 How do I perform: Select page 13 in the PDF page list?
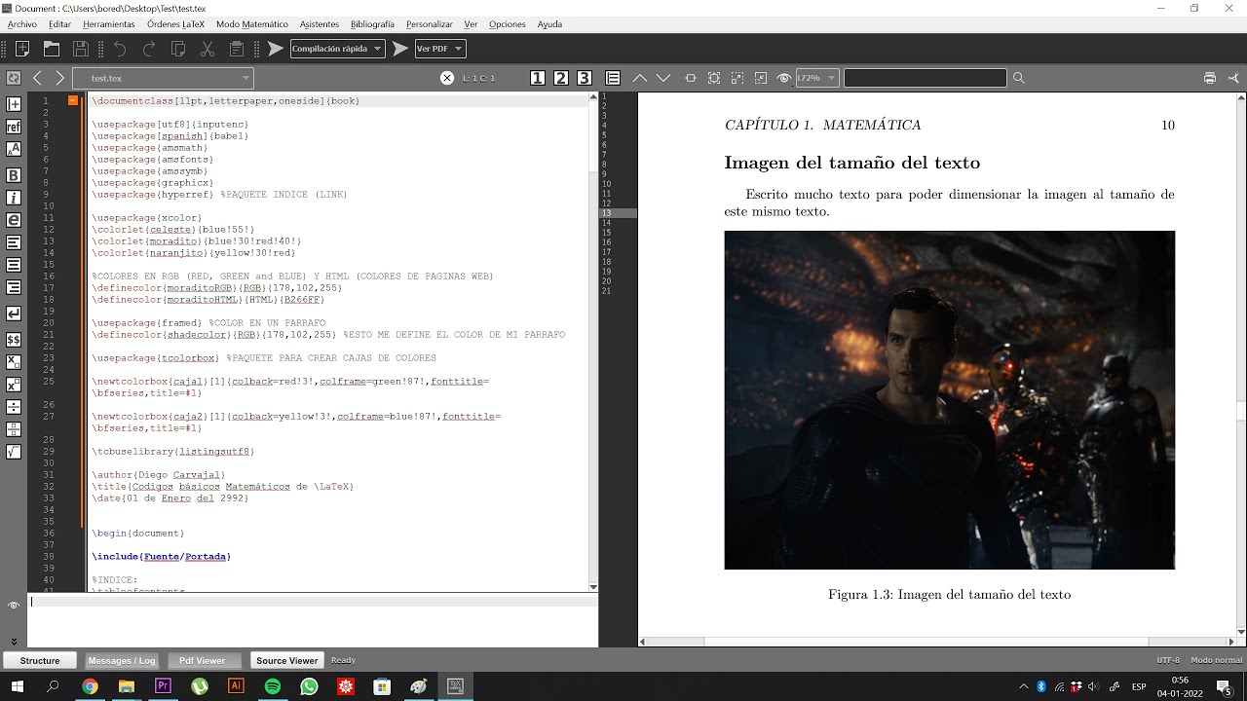point(619,212)
